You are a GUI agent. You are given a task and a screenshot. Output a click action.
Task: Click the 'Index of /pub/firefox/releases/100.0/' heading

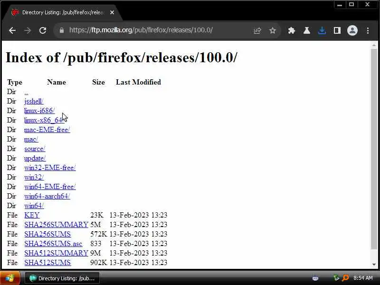pos(122,57)
